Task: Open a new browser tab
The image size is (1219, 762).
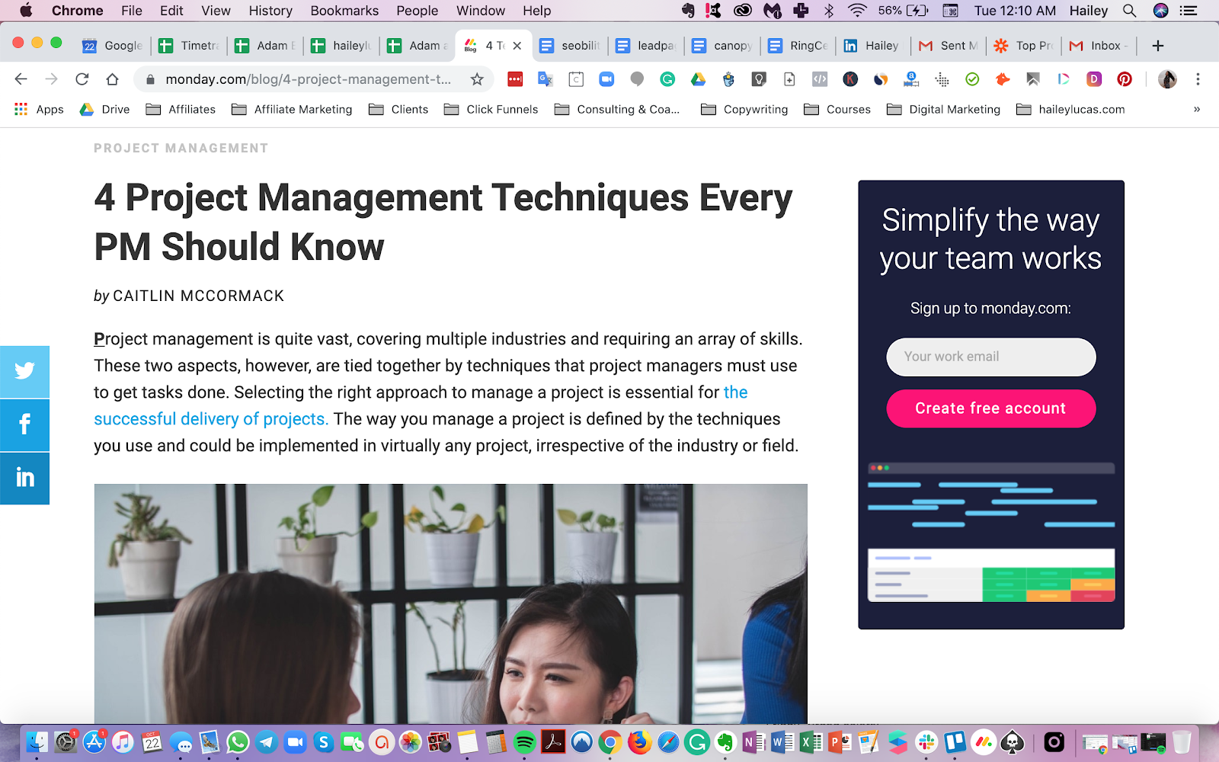Action: click(x=1158, y=46)
